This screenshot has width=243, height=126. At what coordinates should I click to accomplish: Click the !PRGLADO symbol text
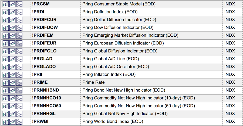tap(44, 66)
